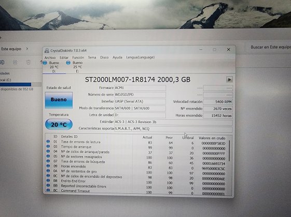Click the status dot for Reported Uncorrectable Errors
The height and width of the screenshot is (217, 291).
pyautogui.click(x=48, y=185)
